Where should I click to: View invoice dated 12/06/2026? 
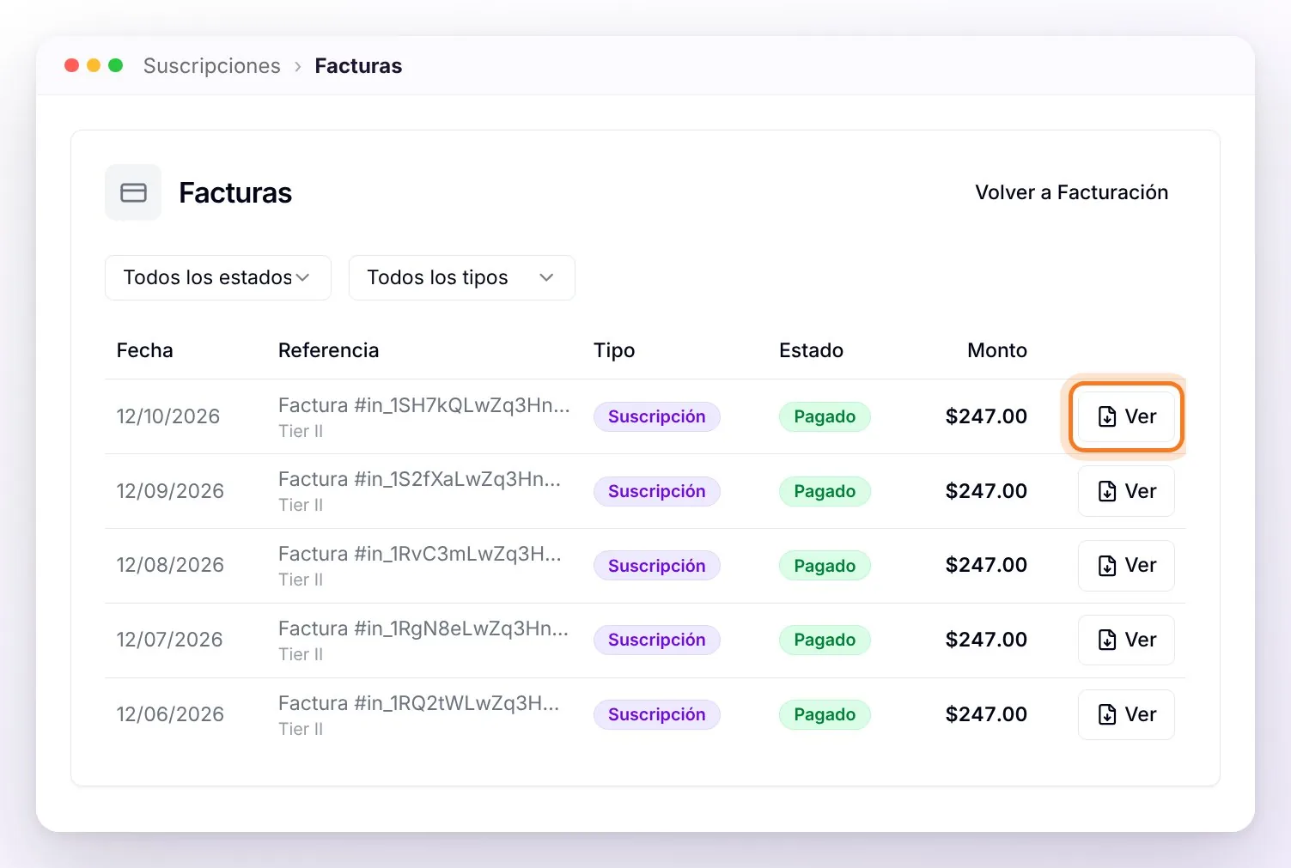[x=1126, y=714]
